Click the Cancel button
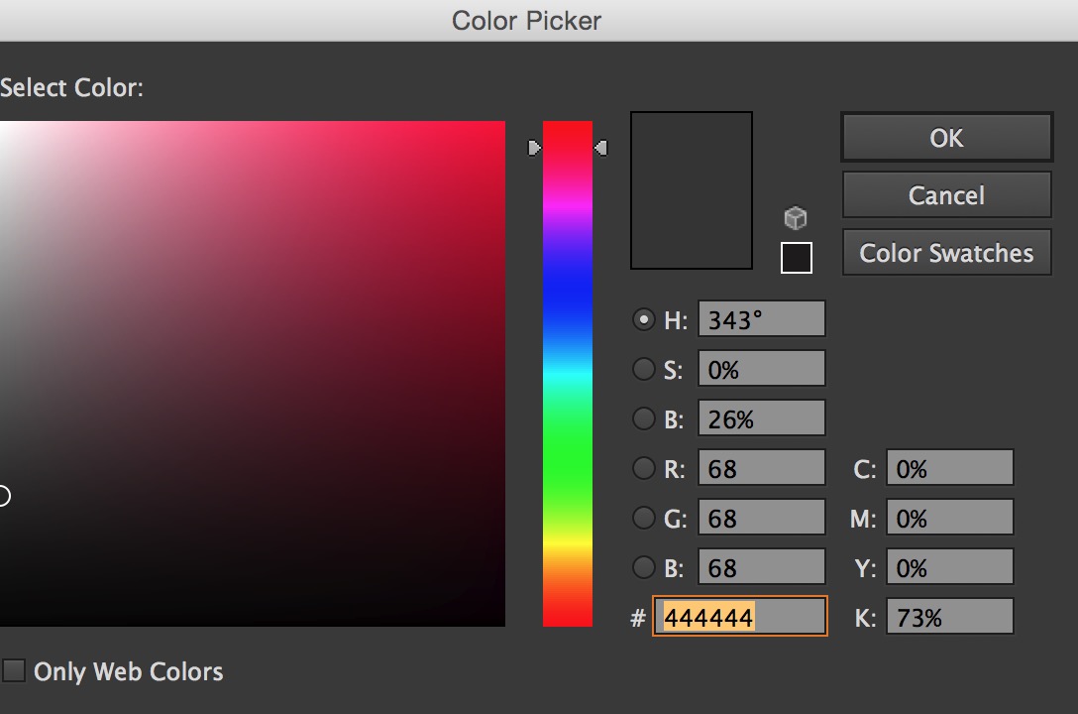The width and height of the screenshot is (1078, 714). pos(946,195)
